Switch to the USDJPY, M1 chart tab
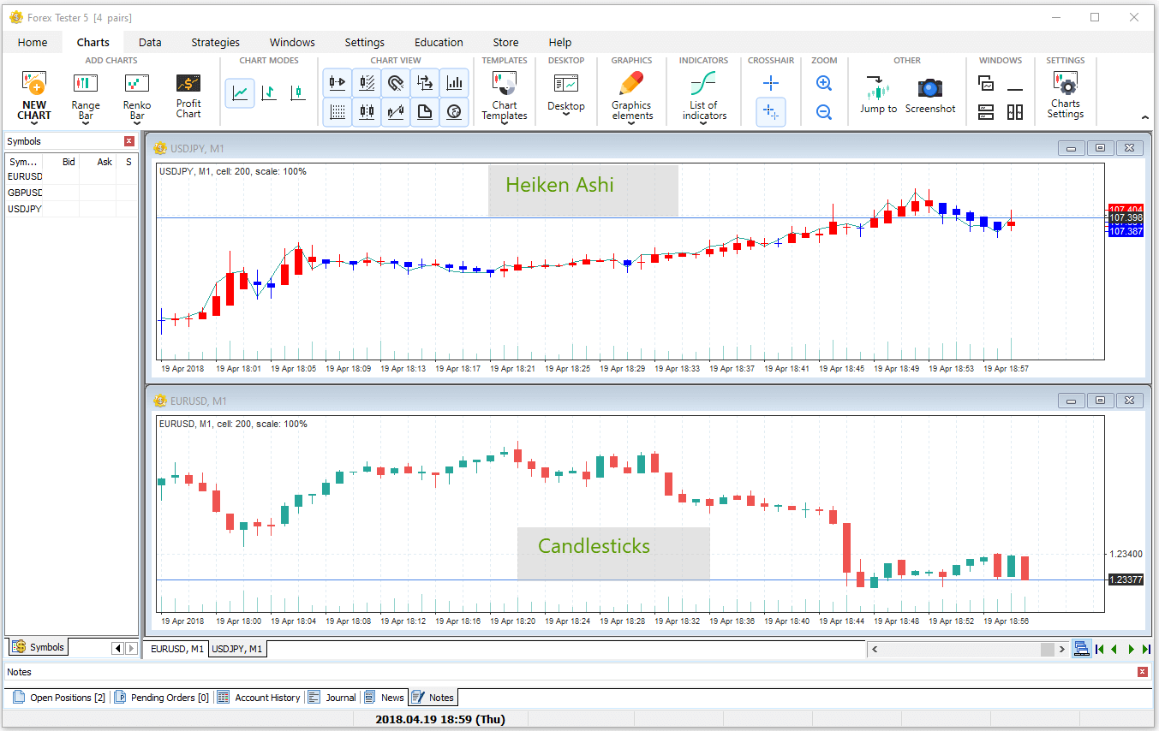The width and height of the screenshot is (1159, 731). 237,649
